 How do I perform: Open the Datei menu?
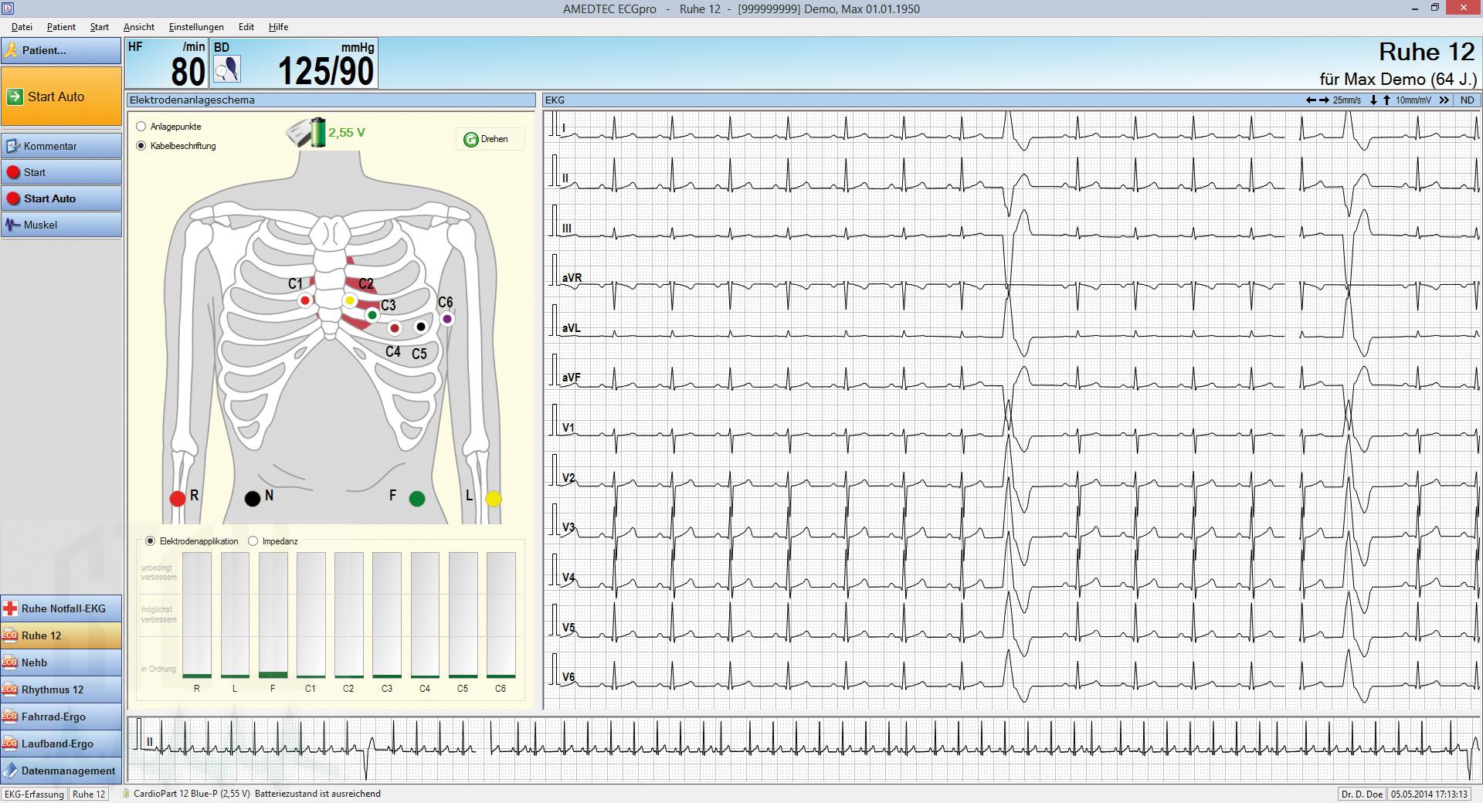[x=22, y=27]
